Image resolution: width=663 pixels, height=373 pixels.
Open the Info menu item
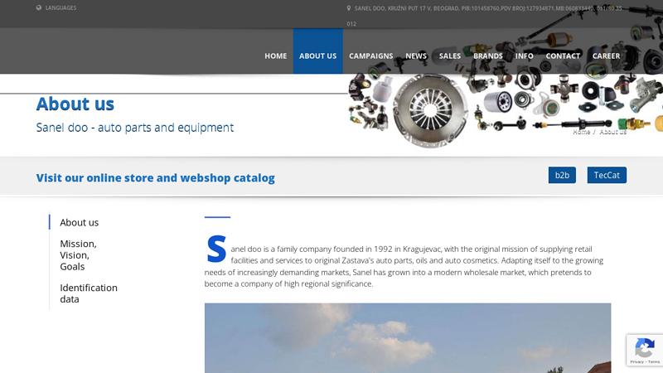[x=525, y=56]
